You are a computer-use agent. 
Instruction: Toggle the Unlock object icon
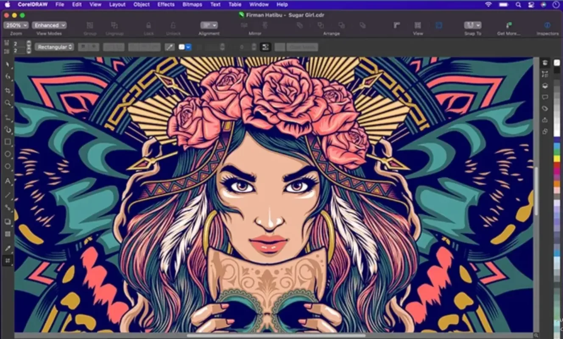click(x=173, y=25)
